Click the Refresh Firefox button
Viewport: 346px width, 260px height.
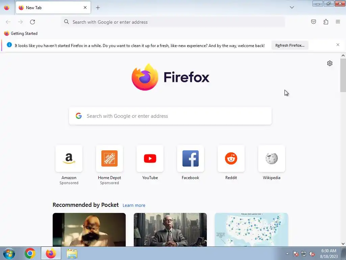pyautogui.click(x=290, y=45)
